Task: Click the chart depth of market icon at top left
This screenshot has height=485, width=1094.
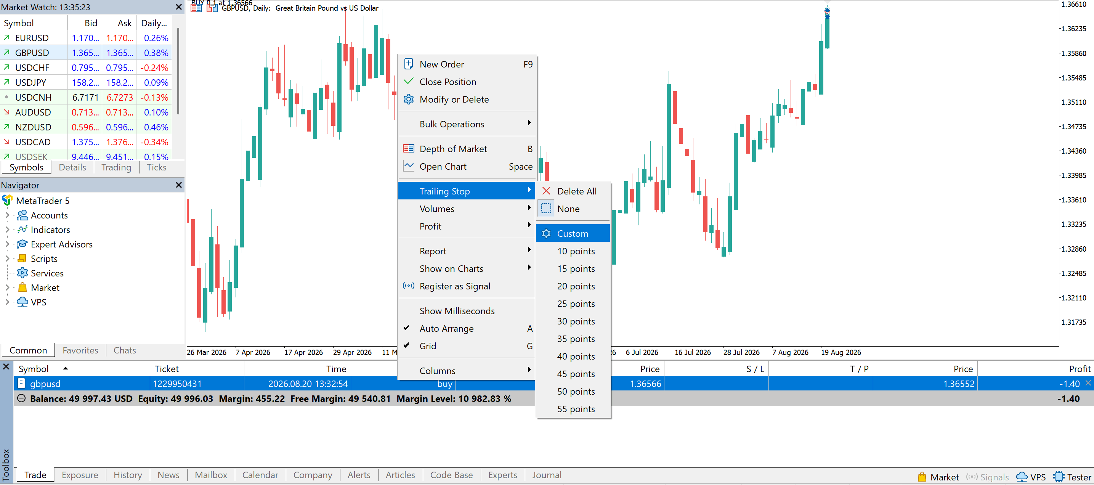Action: coord(196,8)
